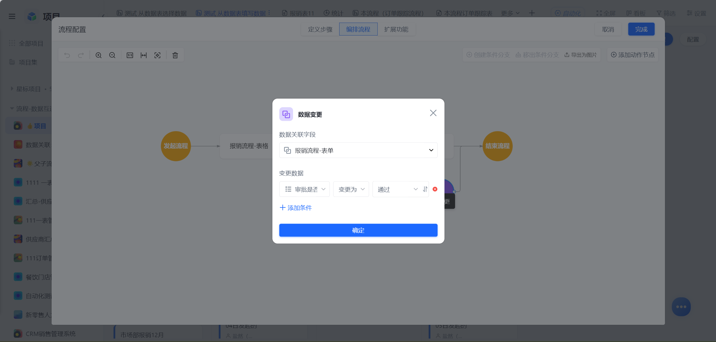The width and height of the screenshot is (716, 342).
Task: Zoom in on the flow canvas
Action: pyautogui.click(x=98, y=55)
